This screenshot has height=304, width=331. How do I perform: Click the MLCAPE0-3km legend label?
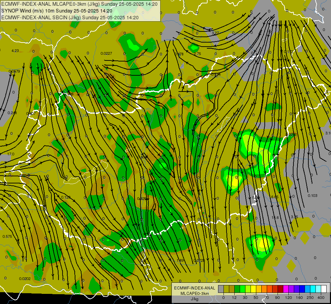pos(194,294)
